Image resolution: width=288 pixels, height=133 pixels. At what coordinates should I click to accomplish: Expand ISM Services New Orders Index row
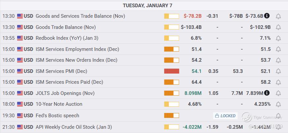[76, 60]
